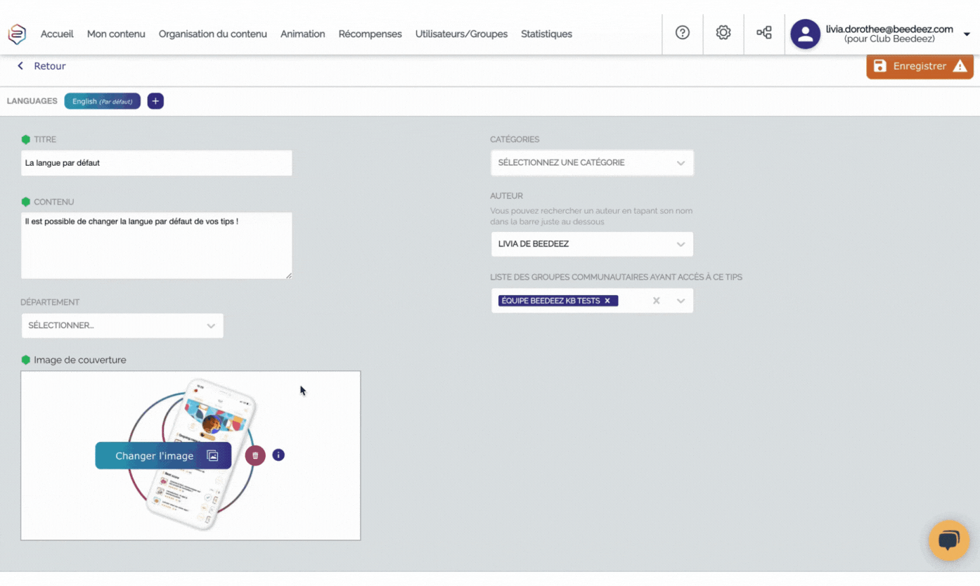980x586 pixels.
Task: Delete cover image with trash icon
Action: click(255, 455)
